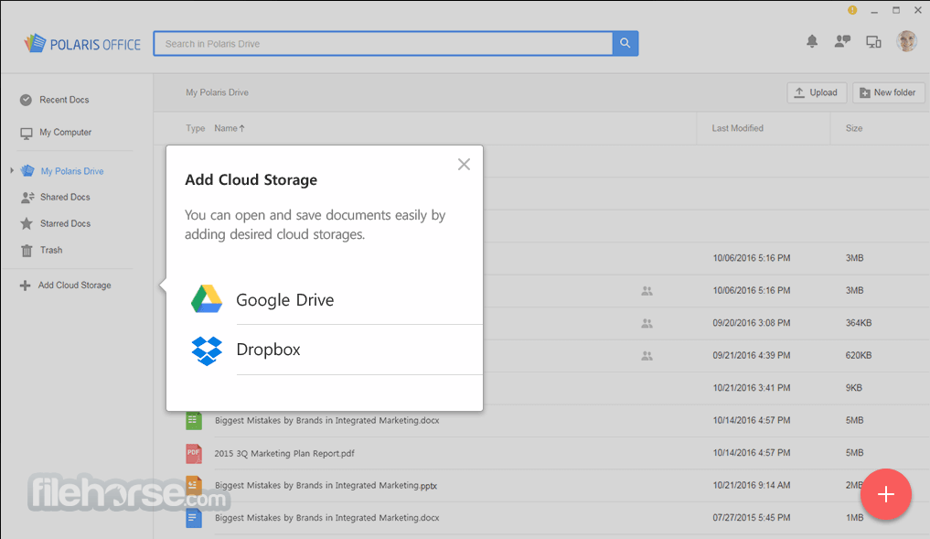Click the 09/20/2016 3:08 PM date cell

point(752,323)
